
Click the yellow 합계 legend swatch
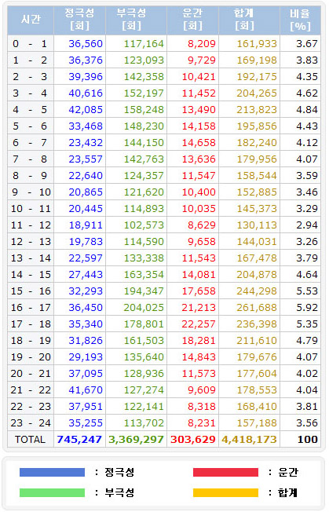pos(225,492)
